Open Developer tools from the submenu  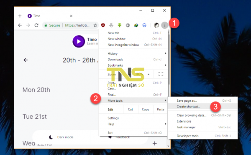point(202,136)
